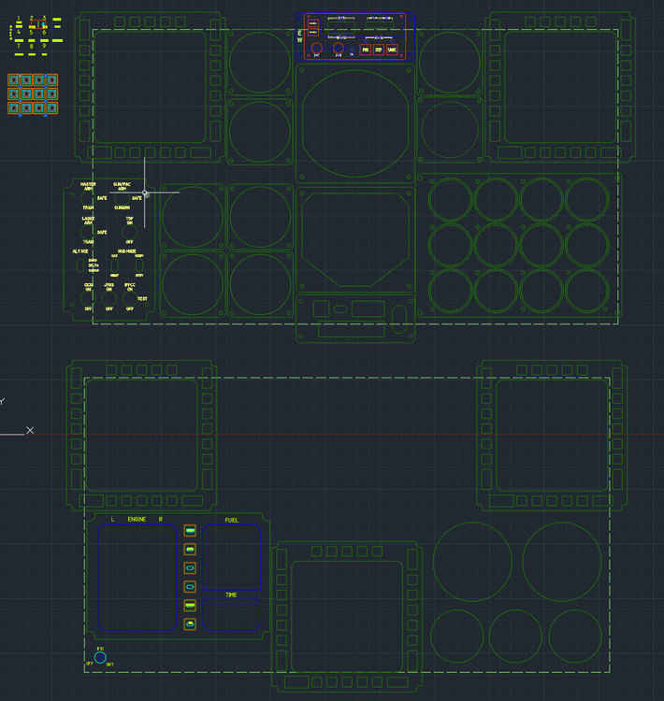The height and width of the screenshot is (701, 664).
Task: Click the GUN/PAC ARM switch circle
Action: (122, 197)
